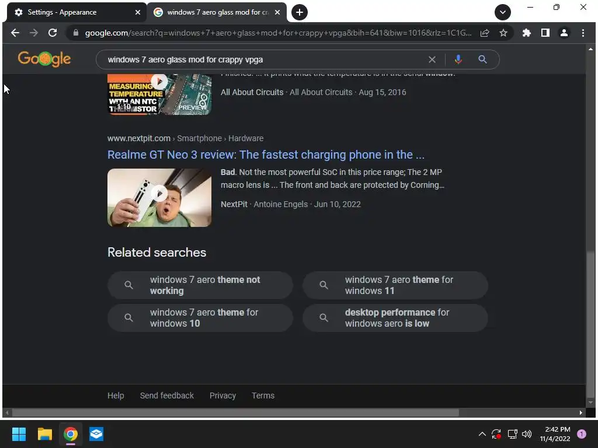
Task: Close the Google search tab
Action: coord(277,12)
